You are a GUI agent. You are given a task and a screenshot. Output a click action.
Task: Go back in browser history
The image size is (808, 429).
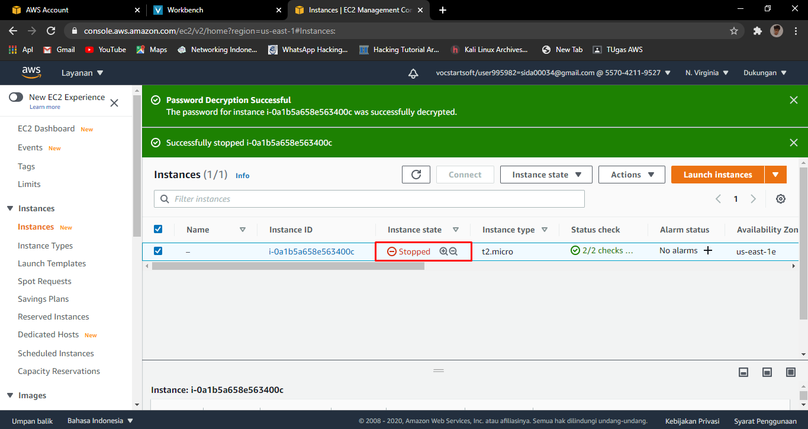pos(13,31)
